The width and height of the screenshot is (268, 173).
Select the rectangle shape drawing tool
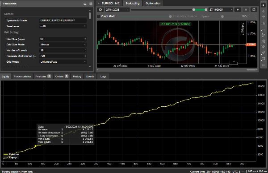tap(263, 59)
